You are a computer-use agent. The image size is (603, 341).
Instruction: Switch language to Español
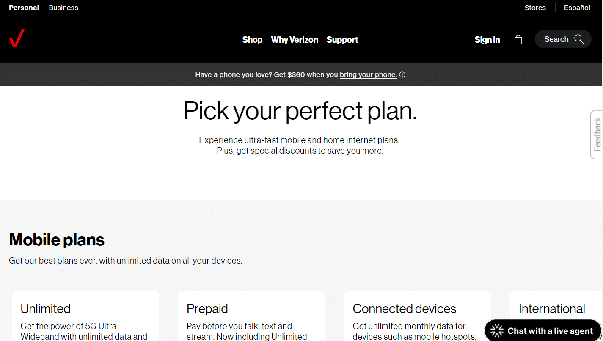pyautogui.click(x=577, y=8)
